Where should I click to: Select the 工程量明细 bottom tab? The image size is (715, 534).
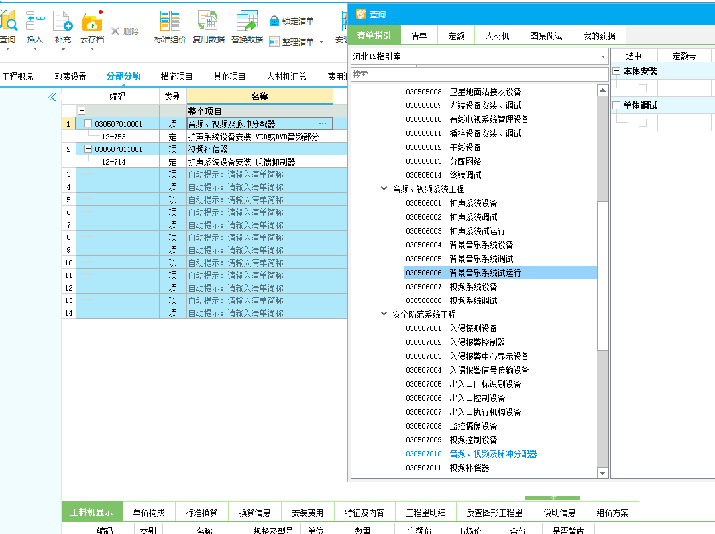click(x=426, y=513)
